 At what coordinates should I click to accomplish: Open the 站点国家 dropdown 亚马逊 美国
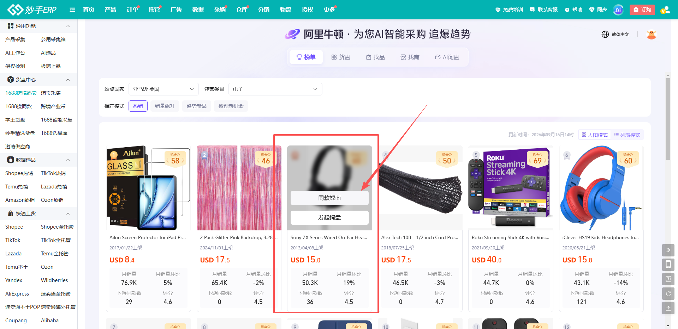(x=163, y=89)
